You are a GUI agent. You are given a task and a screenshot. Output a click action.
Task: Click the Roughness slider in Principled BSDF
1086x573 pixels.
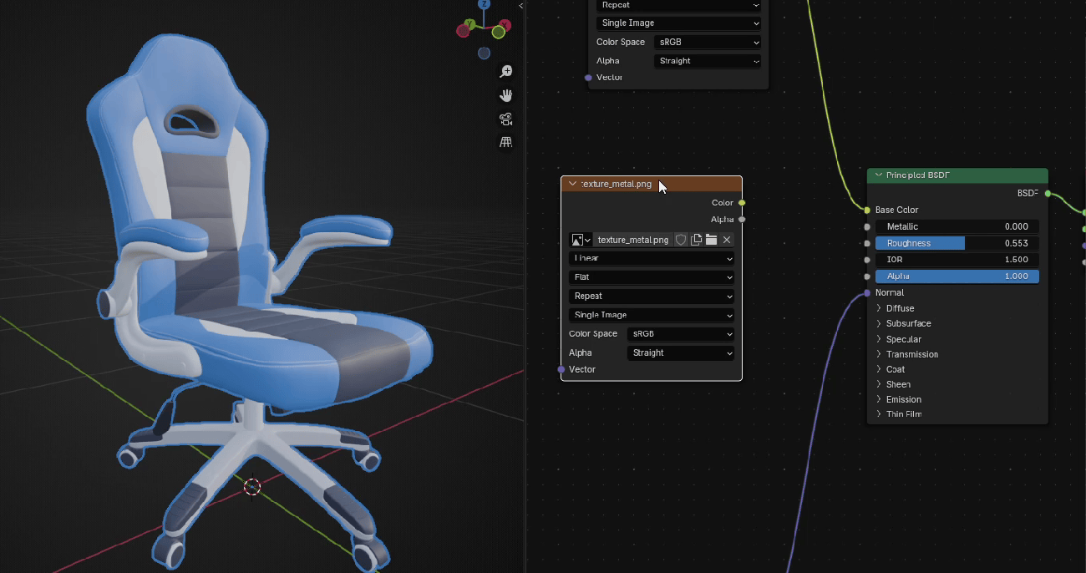pyautogui.click(x=957, y=243)
